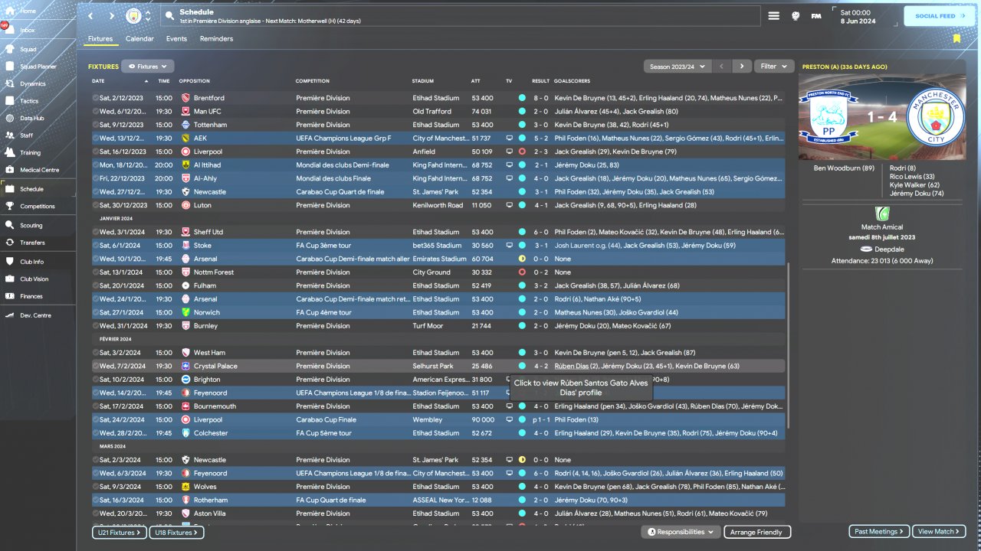Open Medical Centre from the sidebar
Image resolution: width=981 pixels, height=551 pixels.
[x=39, y=170]
